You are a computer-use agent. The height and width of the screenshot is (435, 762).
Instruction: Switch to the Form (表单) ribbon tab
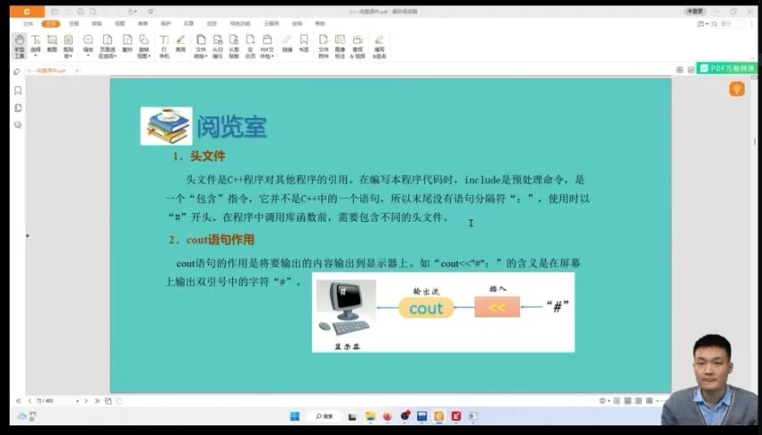[x=143, y=24]
